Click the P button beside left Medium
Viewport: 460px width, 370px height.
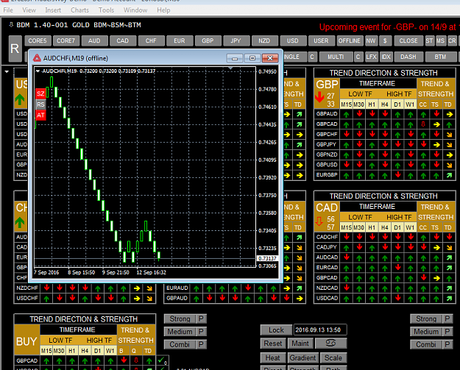pyautogui.click(x=201, y=332)
